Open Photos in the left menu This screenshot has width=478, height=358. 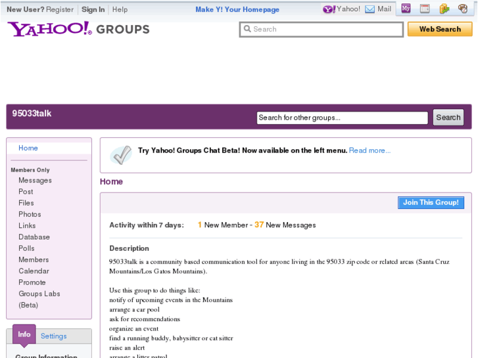coord(30,214)
